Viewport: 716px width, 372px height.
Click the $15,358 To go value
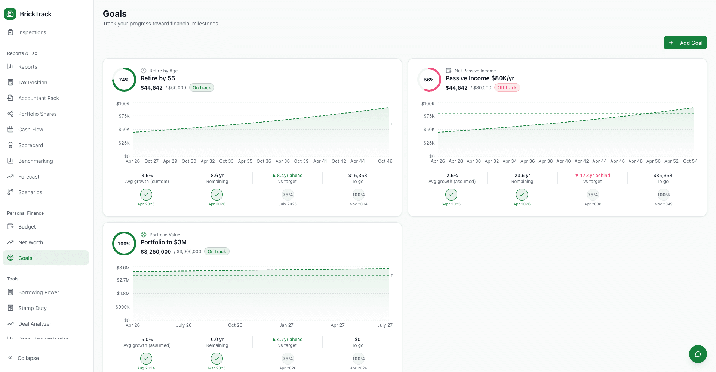click(358, 175)
